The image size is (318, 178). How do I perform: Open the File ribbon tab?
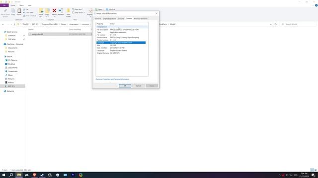[x=4, y=5]
